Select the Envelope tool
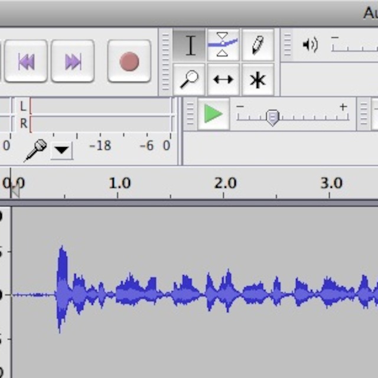Image resolution: width=378 pixels, height=378 pixels. point(223,45)
